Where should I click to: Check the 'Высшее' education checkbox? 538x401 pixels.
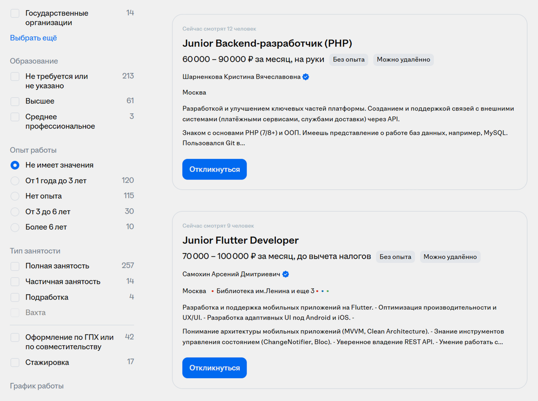(15, 101)
